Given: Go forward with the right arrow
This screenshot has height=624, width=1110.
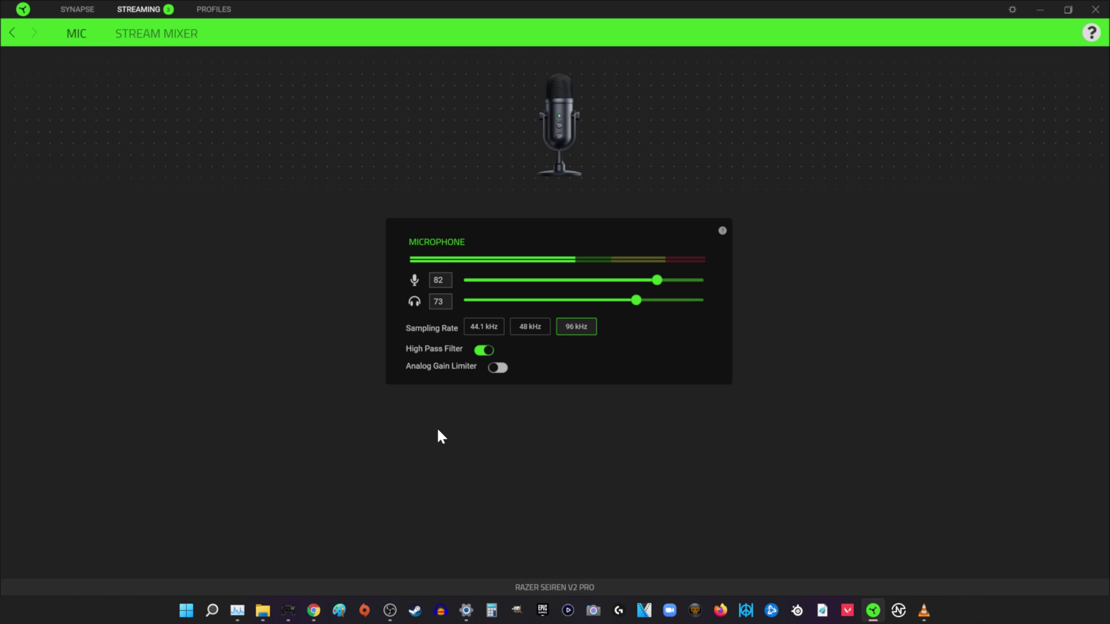Looking at the screenshot, I should point(34,33).
